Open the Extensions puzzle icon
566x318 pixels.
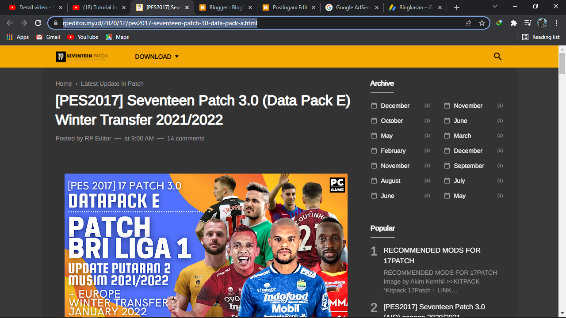point(514,23)
